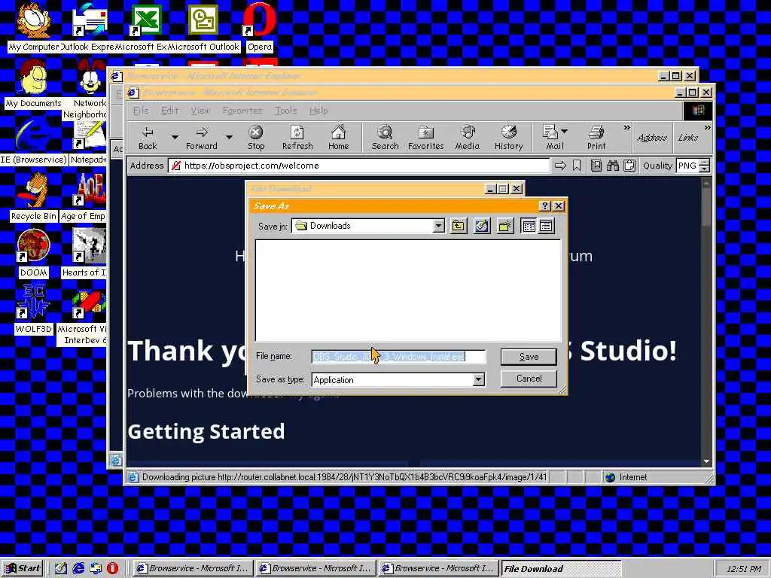Click the Mail toolbar icon
The height and width of the screenshot is (578, 771).
pyautogui.click(x=550, y=138)
